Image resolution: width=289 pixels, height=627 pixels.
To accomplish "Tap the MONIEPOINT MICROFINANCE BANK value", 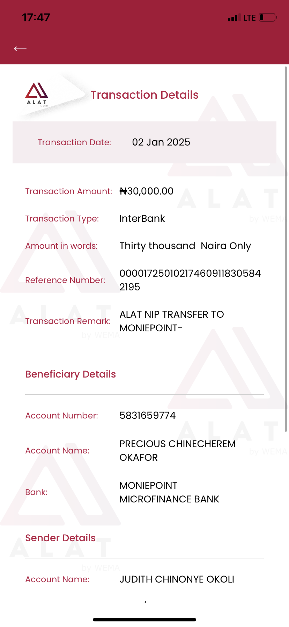I will (169, 492).
